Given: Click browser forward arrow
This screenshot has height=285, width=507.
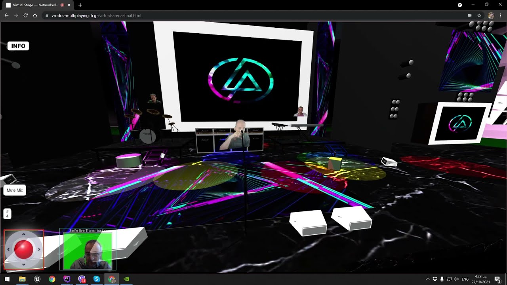Looking at the screenshot, I should pyautogui.click(x=16, y=15).
